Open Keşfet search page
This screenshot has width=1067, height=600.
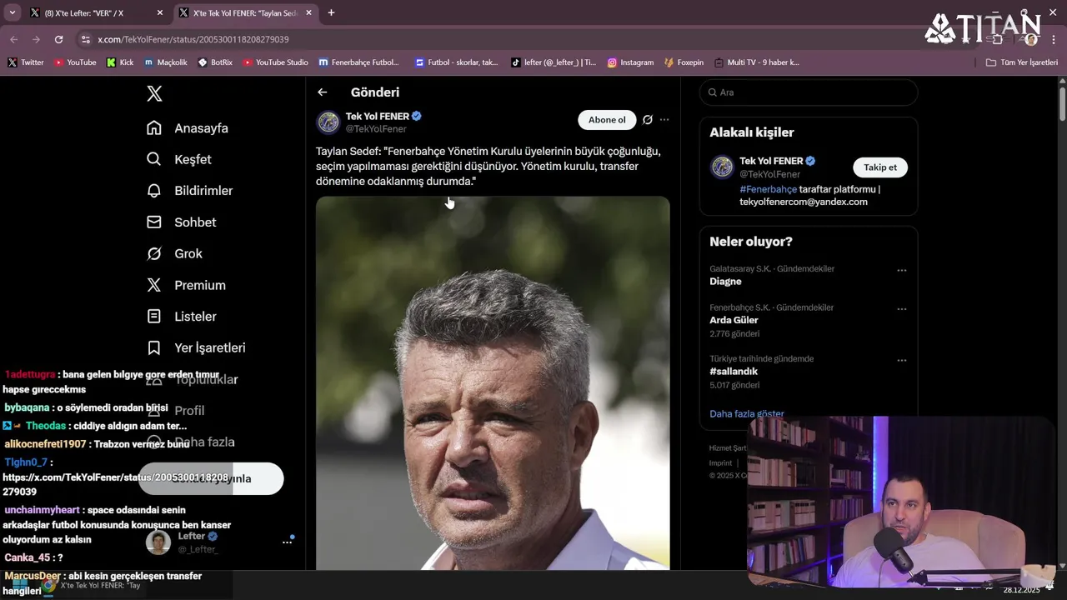(178, 159)
